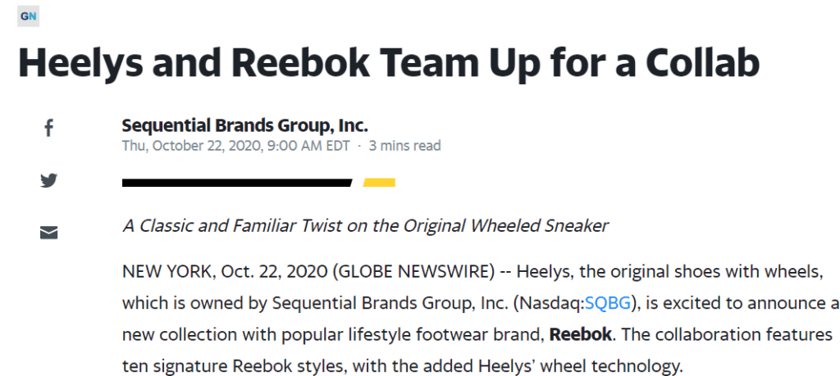Share the article on Facebook
Screen dimensions: 840x376
click(48, 129)
